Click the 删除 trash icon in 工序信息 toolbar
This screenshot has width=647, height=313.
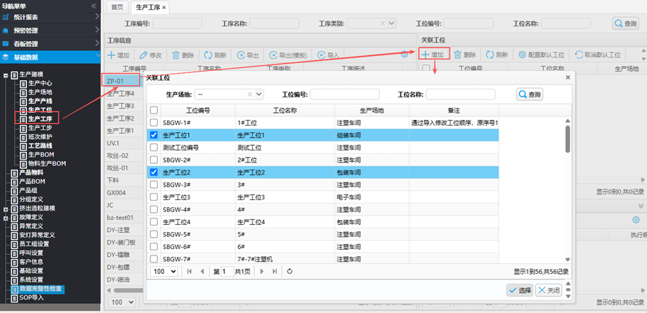point(176,55)
